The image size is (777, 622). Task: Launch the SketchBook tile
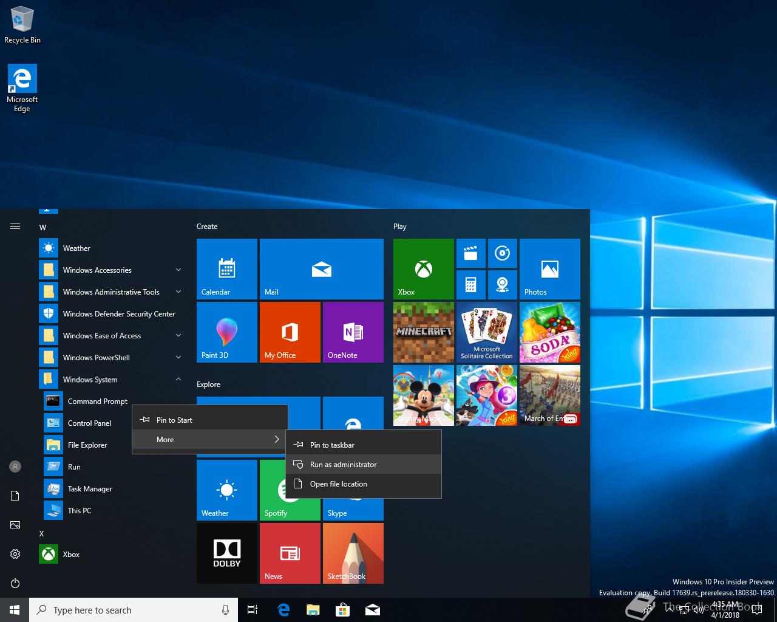click(x=353, y=553)
